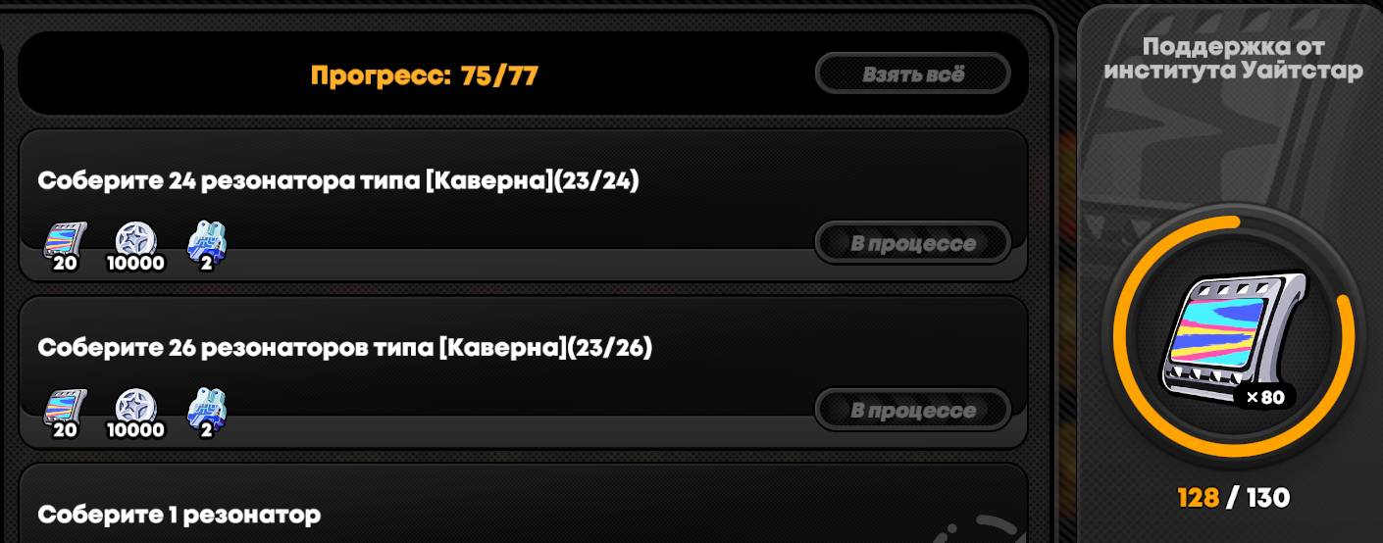The image size is (1383, 543).
Task: Click the 10000 coin icon in the 24-resonator task
Action: (134, 242)
